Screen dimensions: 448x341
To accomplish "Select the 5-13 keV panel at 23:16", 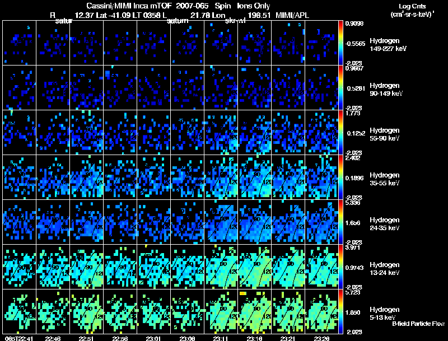I will pos(254,312).
